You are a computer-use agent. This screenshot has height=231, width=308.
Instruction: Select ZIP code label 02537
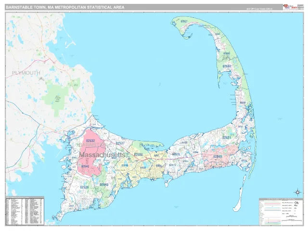click(x=120, y=143)
